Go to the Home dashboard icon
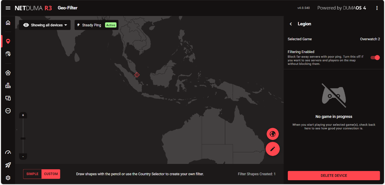The width and height of the screenshot is (385, 185). click(x=8, y=23)
